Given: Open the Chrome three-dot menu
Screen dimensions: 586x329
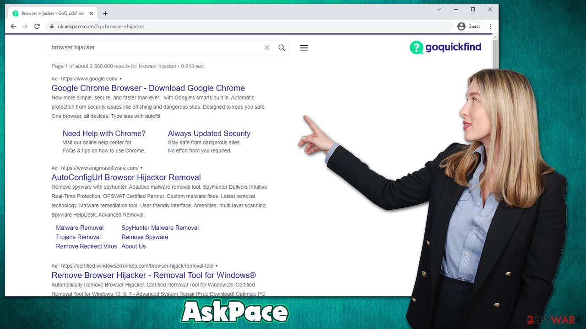Looking at the screenshot, I should [491, 27].
